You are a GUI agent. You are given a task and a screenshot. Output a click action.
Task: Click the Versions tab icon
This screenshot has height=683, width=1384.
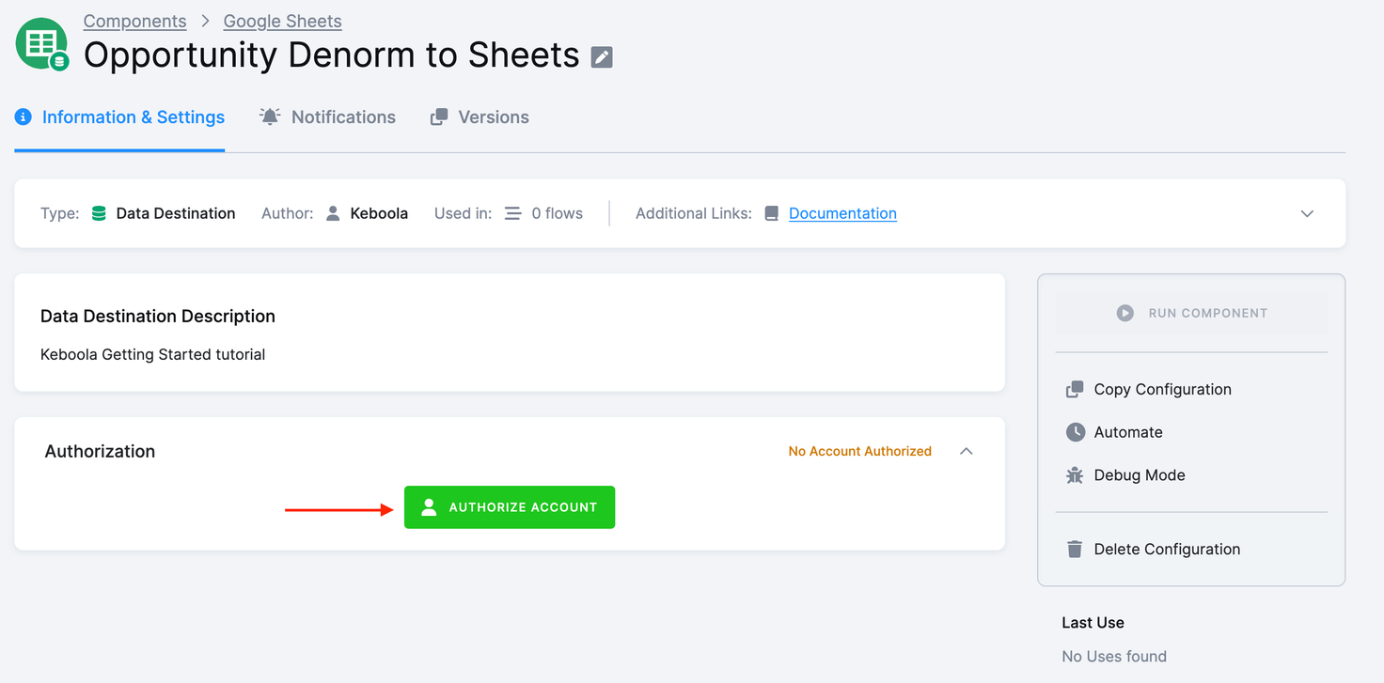[438, 117]
